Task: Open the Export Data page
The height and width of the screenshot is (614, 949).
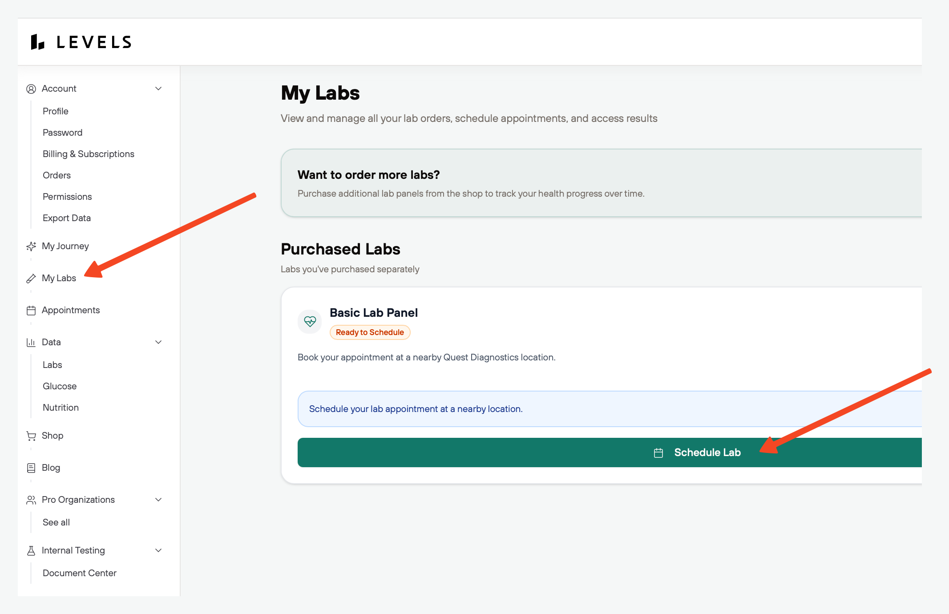Action: point(67,218)
